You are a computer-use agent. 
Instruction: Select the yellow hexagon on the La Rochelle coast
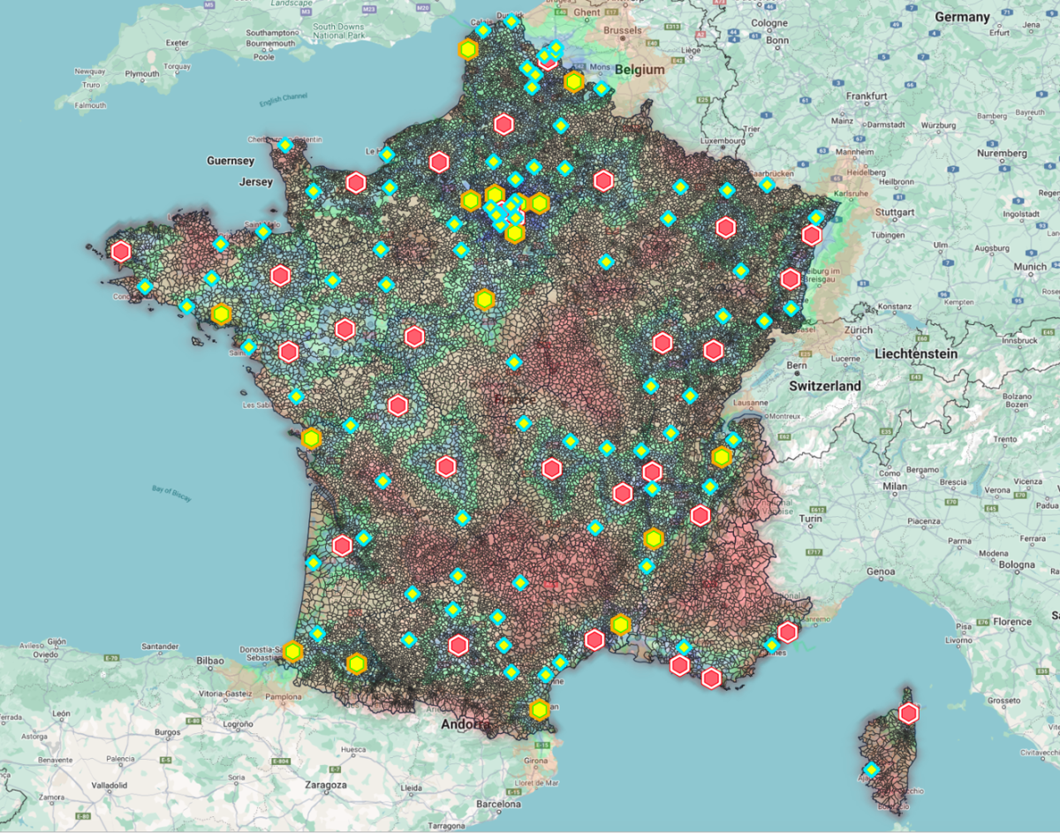coord(310,438)
